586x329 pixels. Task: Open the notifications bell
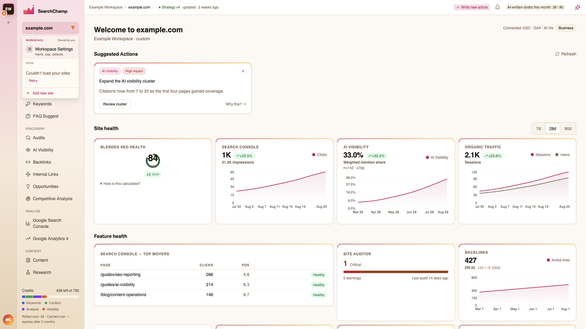click(497, 7)
